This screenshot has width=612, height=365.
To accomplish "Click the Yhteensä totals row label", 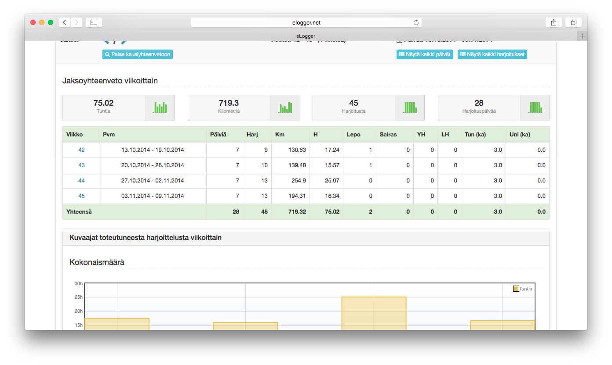I will pyautogui.click(x=79, y=212).
